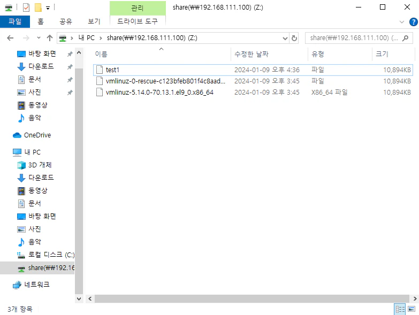
Task: Click the horizontal scrollbar right arrow
Action: tap(415, 299)
